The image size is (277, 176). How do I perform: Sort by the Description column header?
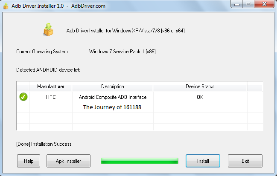(113, 87)
